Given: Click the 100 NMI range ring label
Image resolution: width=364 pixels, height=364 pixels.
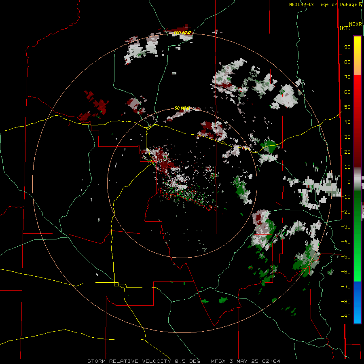Looking at the screenshot, I should pos(182,33).
